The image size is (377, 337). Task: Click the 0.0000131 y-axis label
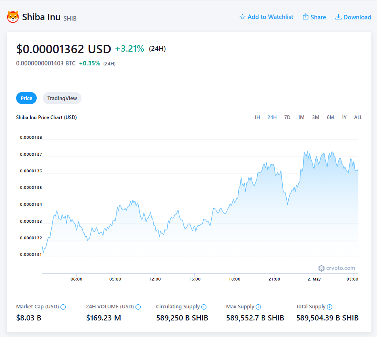point(31,254)
